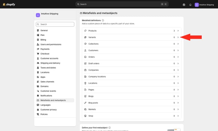The width and height of the screenshot is (218, 131).
Task: Expand the Collections row chevron
Action: pyautogui.click(x=178, y=44)
